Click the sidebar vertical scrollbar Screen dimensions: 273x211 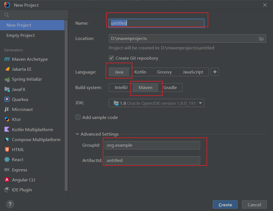pyautogui.click(x=66, y=105)
